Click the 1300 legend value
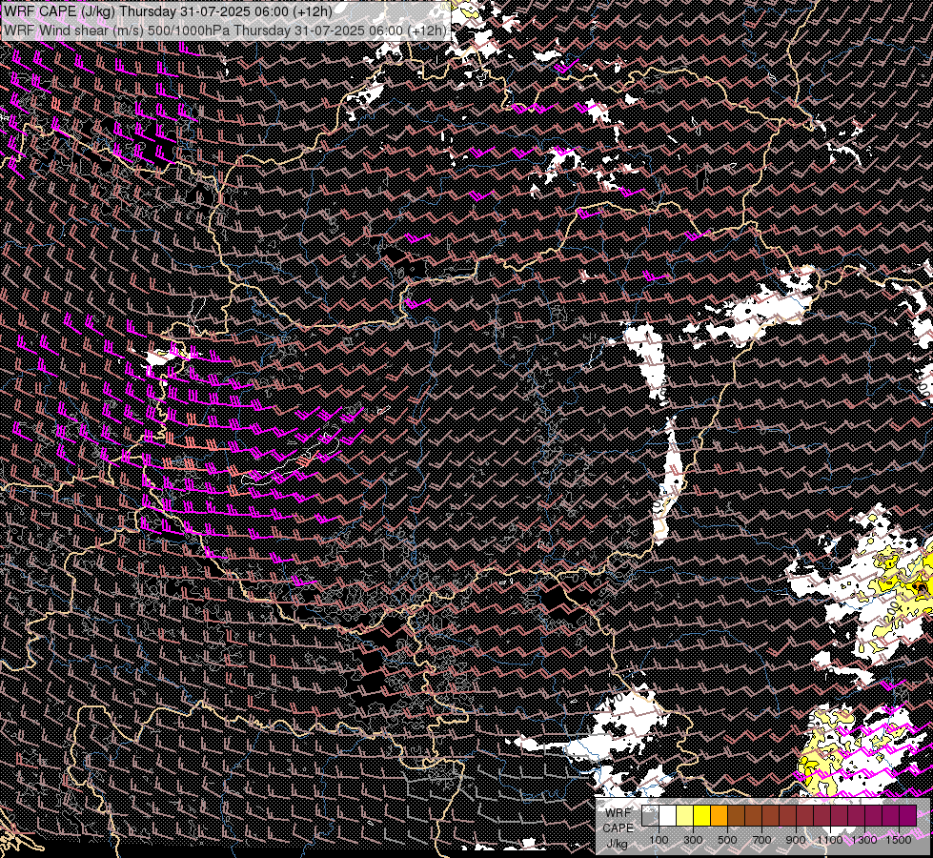 click(864, 840)
